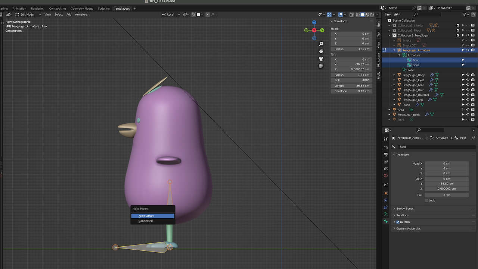478x269 pixels.
Task: Open the Tool properties wrench icon
Action: click(386, 139)
